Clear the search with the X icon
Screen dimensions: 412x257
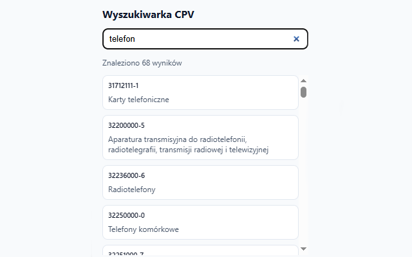tap(296, 39)
